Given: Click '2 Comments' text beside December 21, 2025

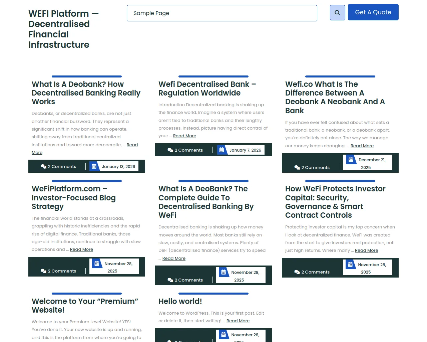Looking at the screenshot, I should (316, 167).
